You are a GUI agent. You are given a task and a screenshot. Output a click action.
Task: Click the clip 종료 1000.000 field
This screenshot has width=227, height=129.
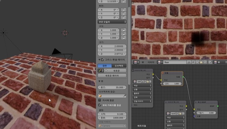[x=112, y=118]
